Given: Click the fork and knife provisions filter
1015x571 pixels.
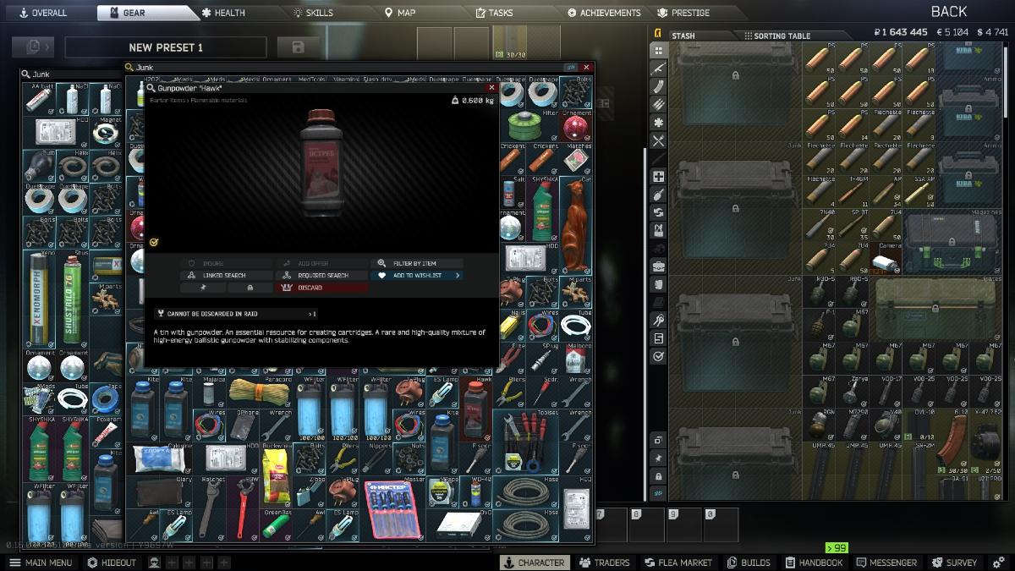Looking at the screenshot, I should pos(658,141).
